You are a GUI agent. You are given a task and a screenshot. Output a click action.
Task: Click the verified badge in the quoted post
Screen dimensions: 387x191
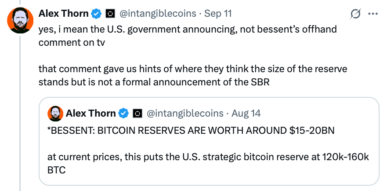tap(124, 114)
